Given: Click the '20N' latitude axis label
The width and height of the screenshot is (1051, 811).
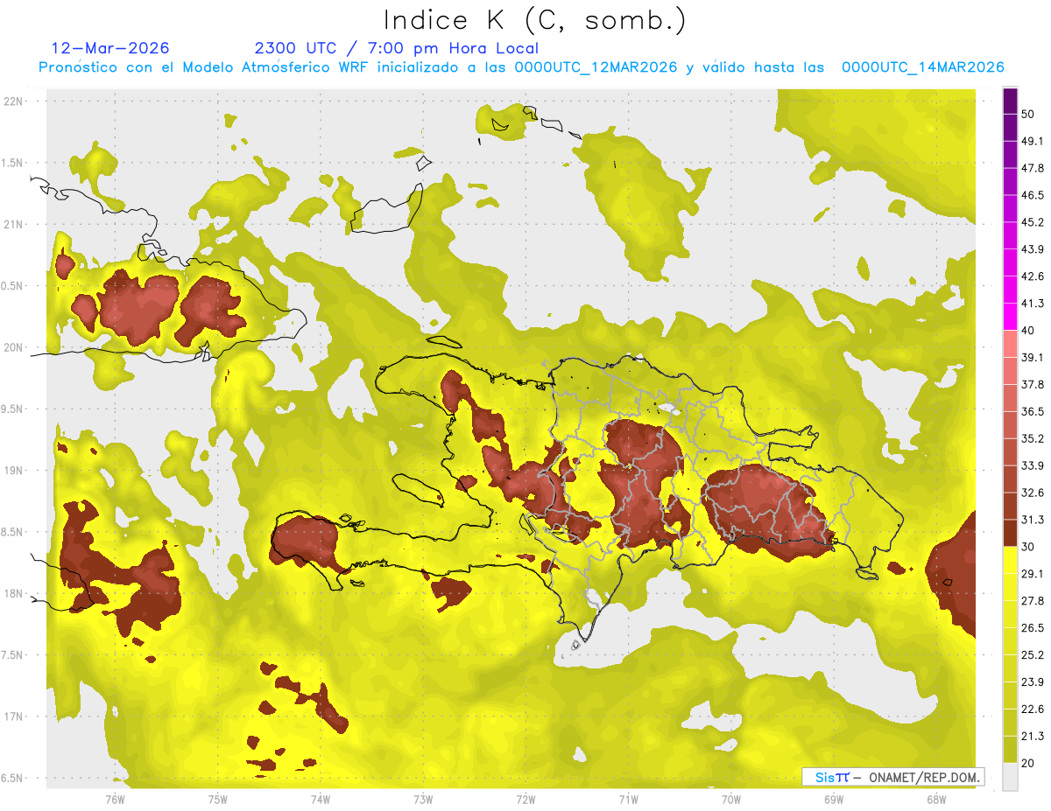Looking at the screenshot, I should click(12, 347).
